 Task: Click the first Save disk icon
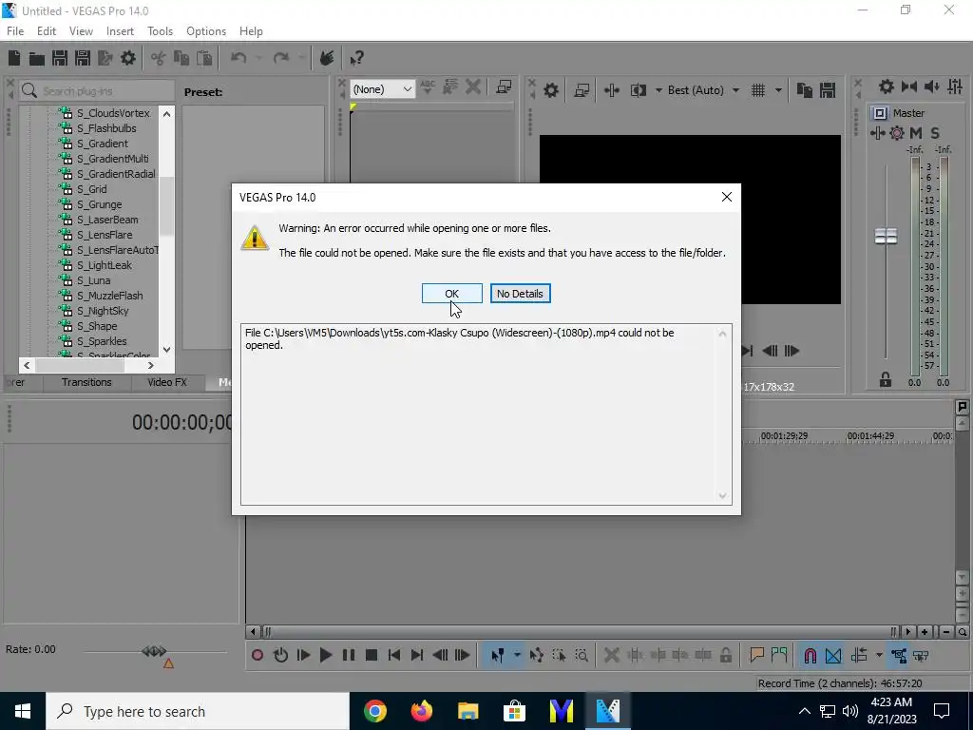(x=60, y=58)
